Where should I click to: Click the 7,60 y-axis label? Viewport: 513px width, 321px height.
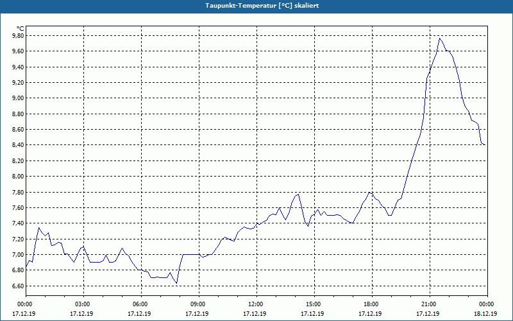18,207
